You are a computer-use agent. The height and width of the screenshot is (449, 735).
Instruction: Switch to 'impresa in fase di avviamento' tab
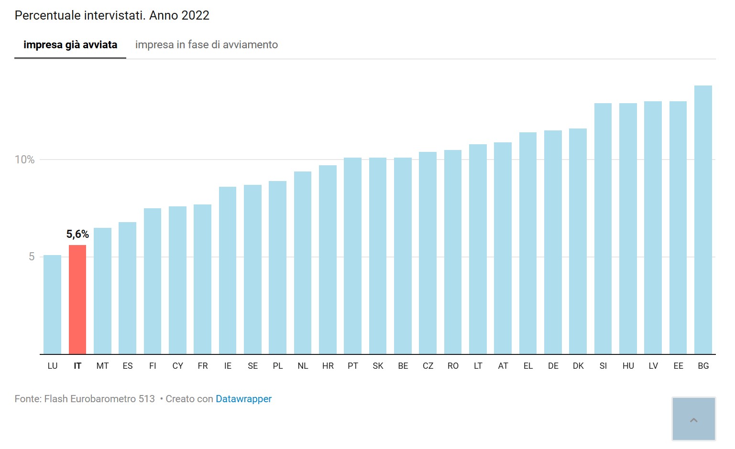[206, 45]
